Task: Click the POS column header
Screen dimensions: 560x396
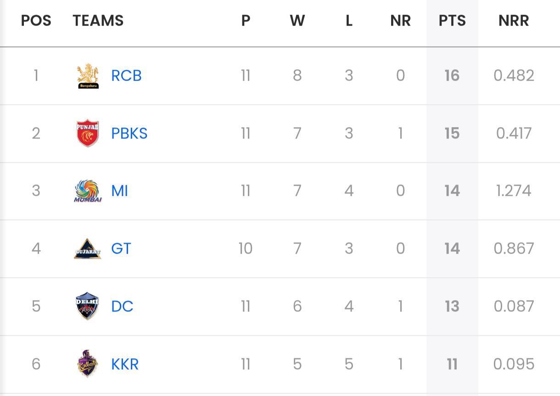Action: pos(36,21)
